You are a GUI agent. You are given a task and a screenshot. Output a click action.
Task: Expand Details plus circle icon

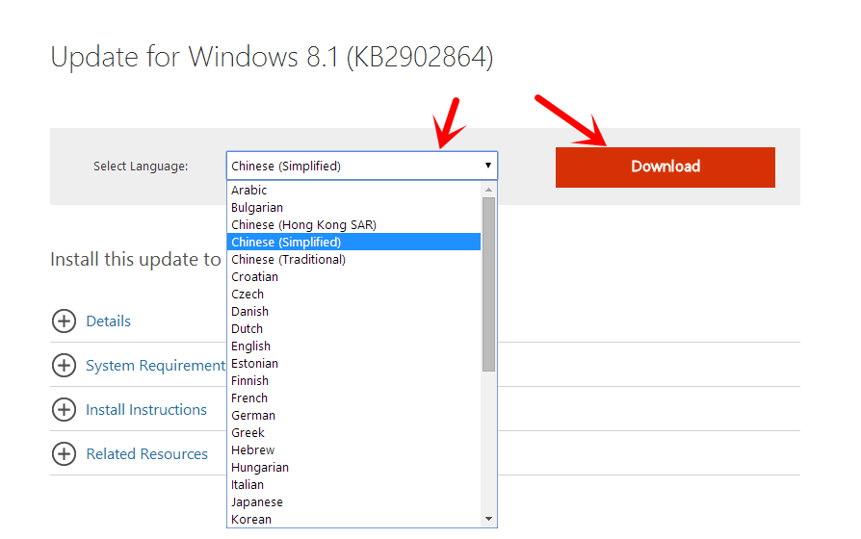click(64, 321)
